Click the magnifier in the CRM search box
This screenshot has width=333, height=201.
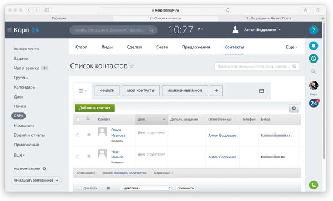click(295, 66)
